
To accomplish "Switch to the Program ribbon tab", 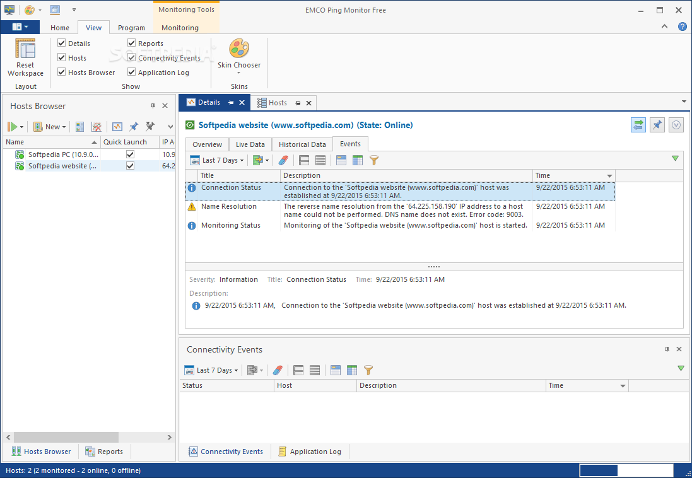I will point(131,27).
